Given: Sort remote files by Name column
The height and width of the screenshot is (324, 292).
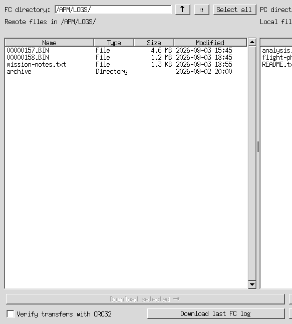Looking at the screenshot, I should tap(49, 43).
